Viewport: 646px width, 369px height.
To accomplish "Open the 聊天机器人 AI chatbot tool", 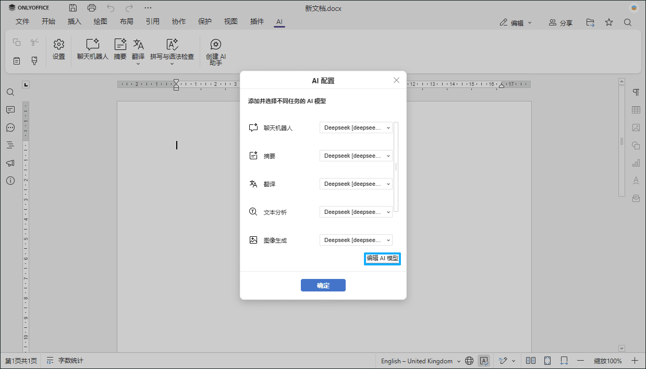I will (x=92, y=50).
